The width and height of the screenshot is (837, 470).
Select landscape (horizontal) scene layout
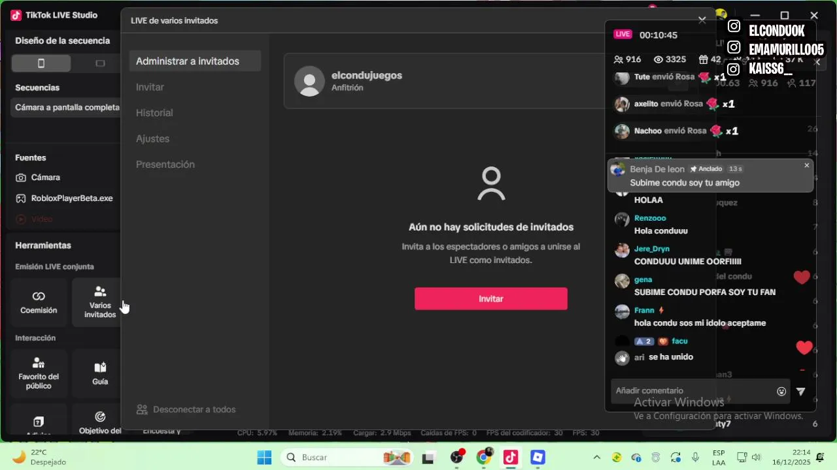[100, 63]
